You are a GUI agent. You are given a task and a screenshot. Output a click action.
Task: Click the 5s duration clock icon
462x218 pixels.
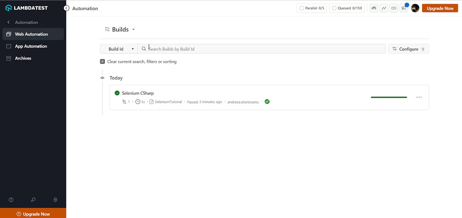pyautogui.click(x=138, y=102)
